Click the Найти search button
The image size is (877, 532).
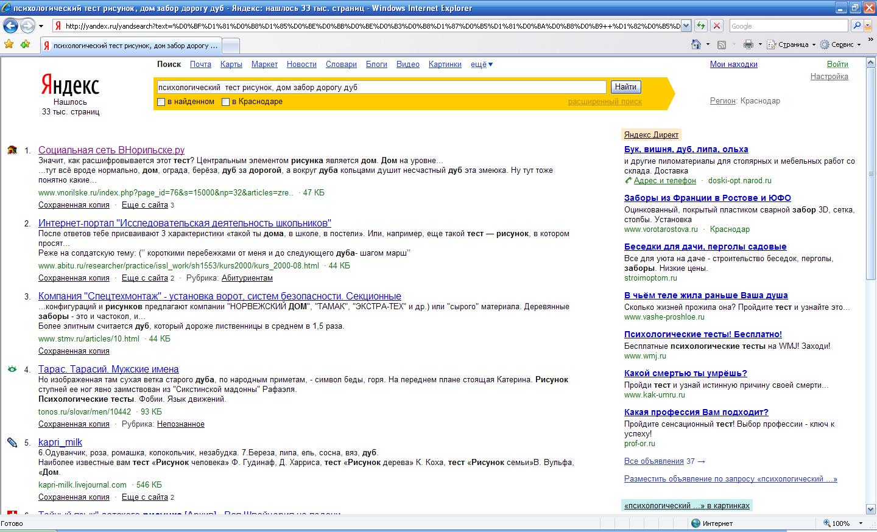pos(625,87)
